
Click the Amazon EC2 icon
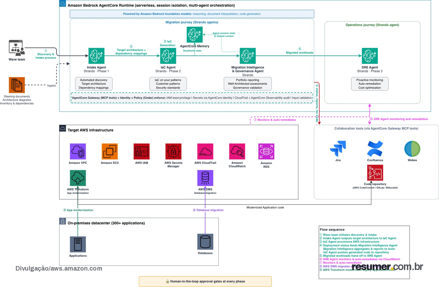point(110,151)
